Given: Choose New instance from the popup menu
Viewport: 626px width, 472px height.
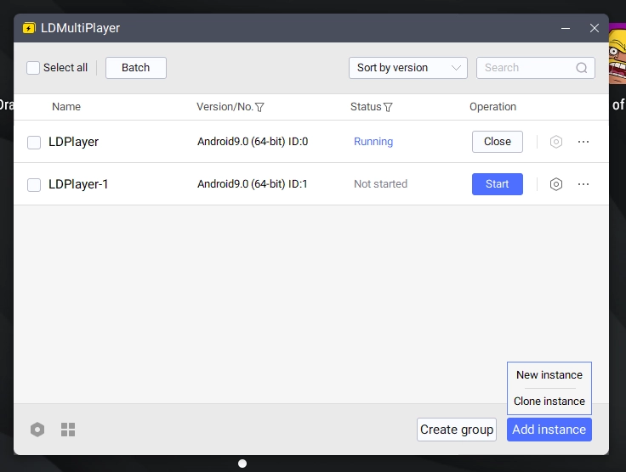Looking at the screenshot, I should click(x=549, y=375).
